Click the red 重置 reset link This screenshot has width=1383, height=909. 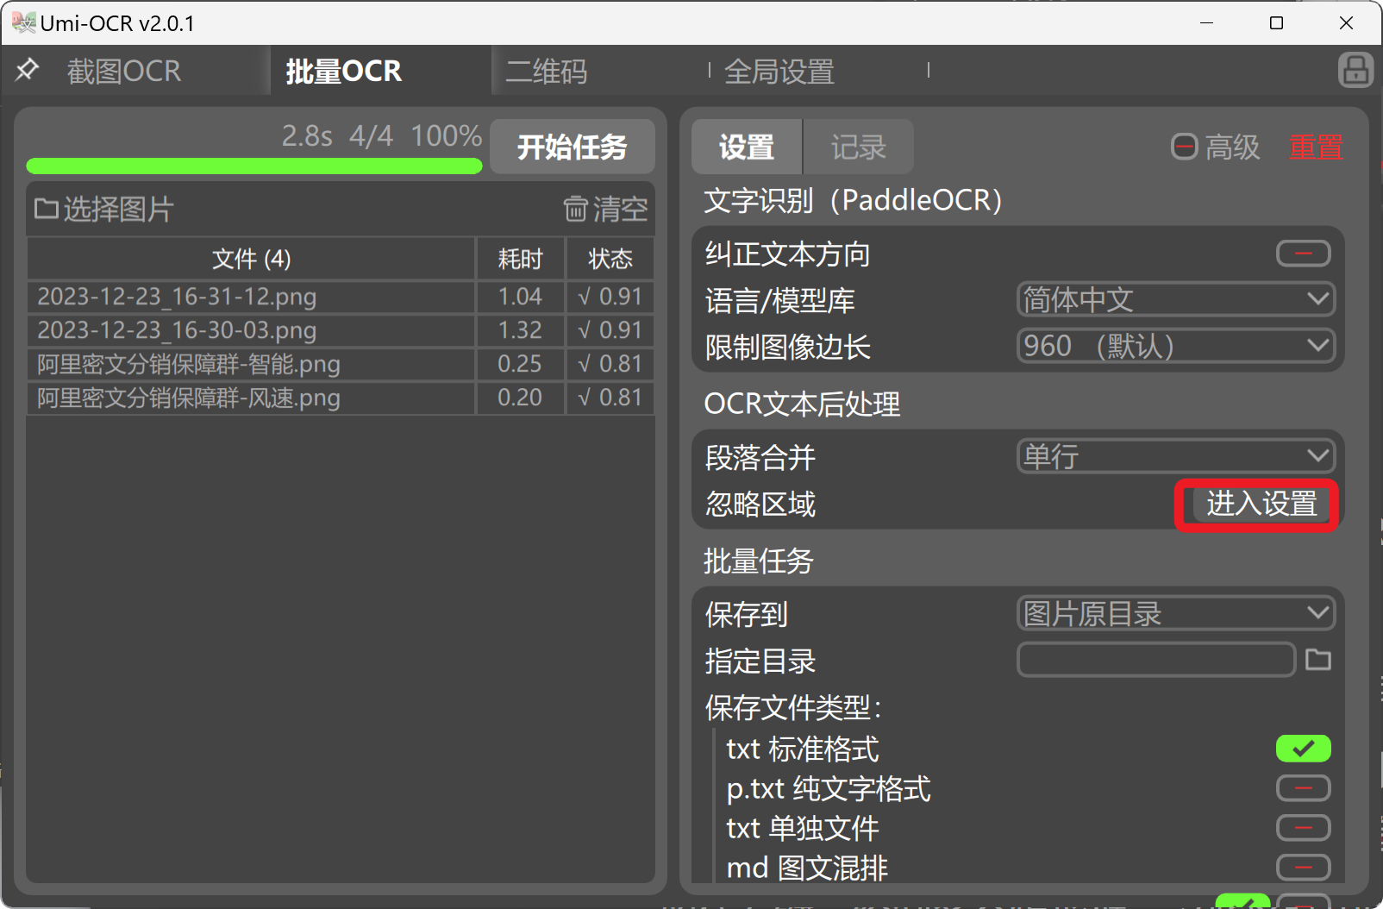tap(1316, 147)
